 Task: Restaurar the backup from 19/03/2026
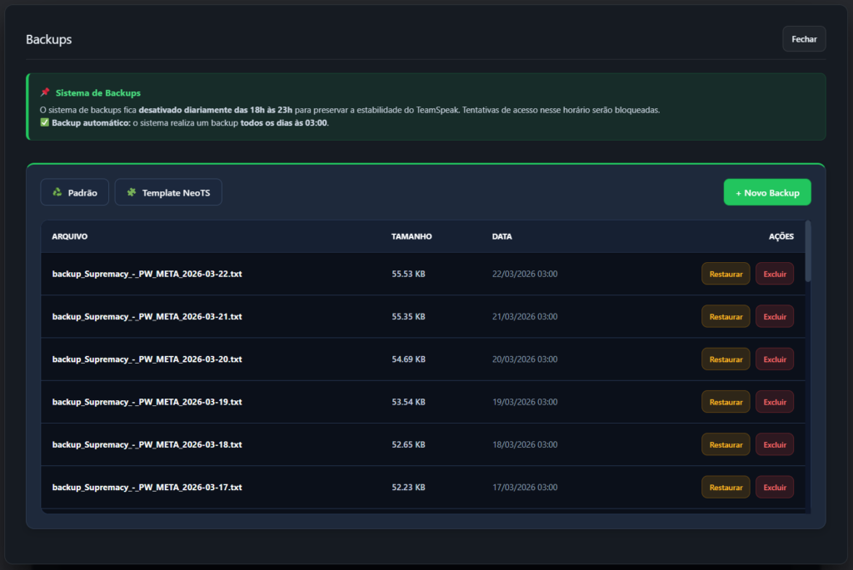[x=725, y=401]
